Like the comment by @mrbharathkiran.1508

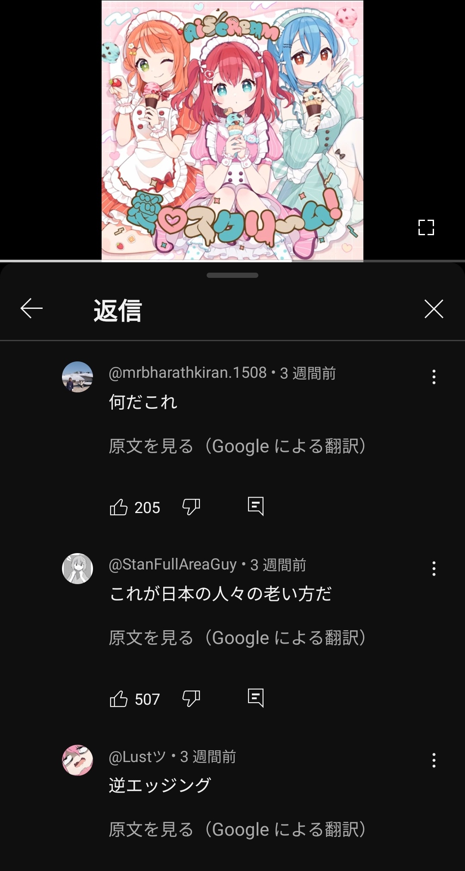pyautogui.click(x=119, y=507)
